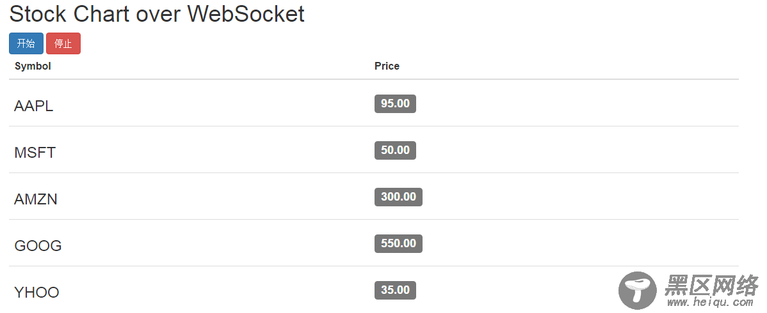Click the 550.00 price badge
Image resolution: width=767 pixels, height=313 pixels.
(398, 243)
